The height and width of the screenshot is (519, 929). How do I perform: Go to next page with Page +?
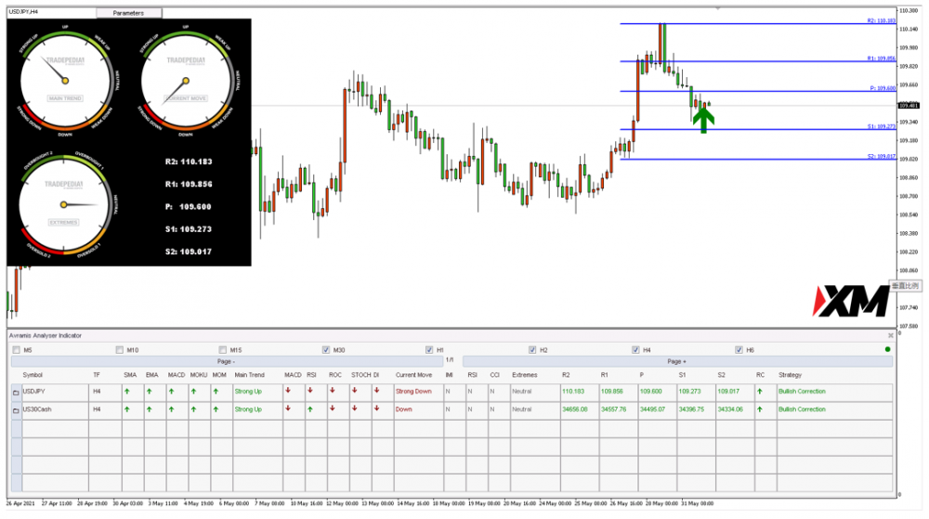coord(677,361)
